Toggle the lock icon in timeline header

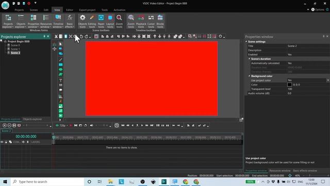pyautogui.click(x=6, y=142)
